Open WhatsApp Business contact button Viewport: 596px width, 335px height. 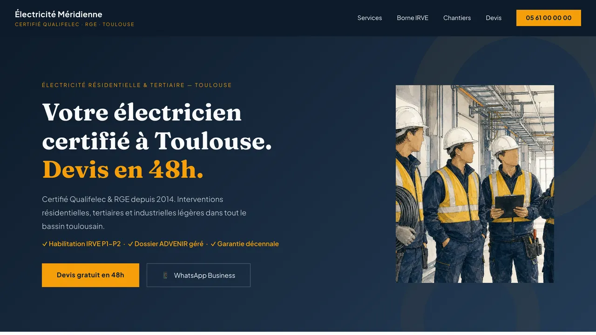coord(198,275)
